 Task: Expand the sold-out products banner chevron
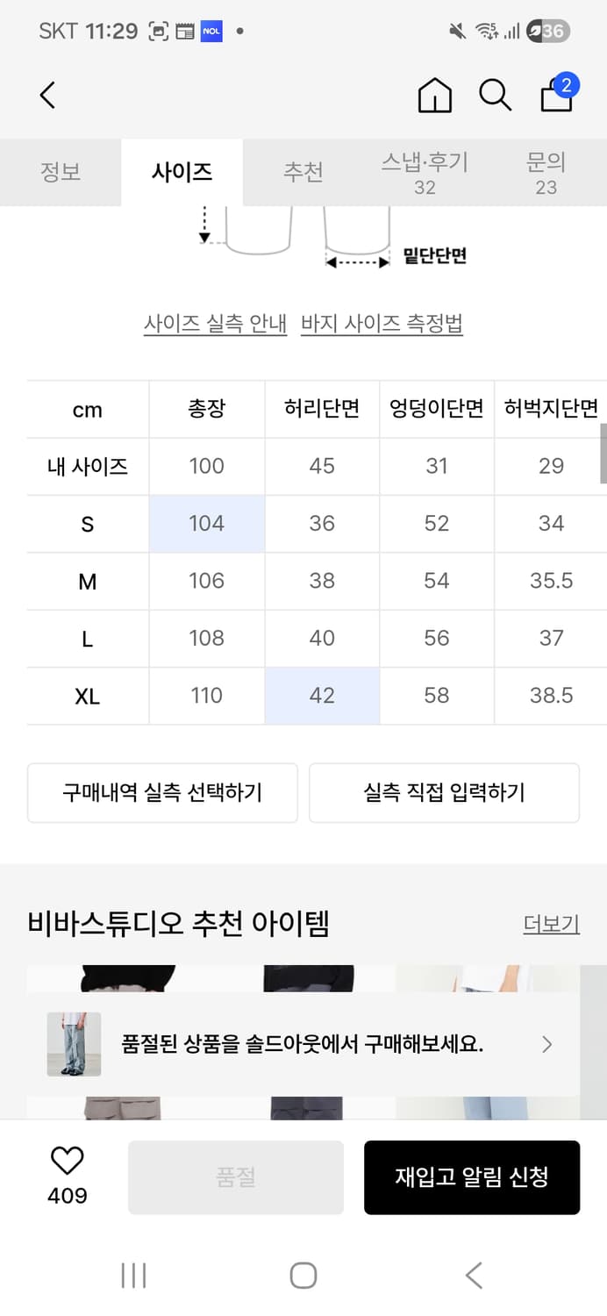547,1044
